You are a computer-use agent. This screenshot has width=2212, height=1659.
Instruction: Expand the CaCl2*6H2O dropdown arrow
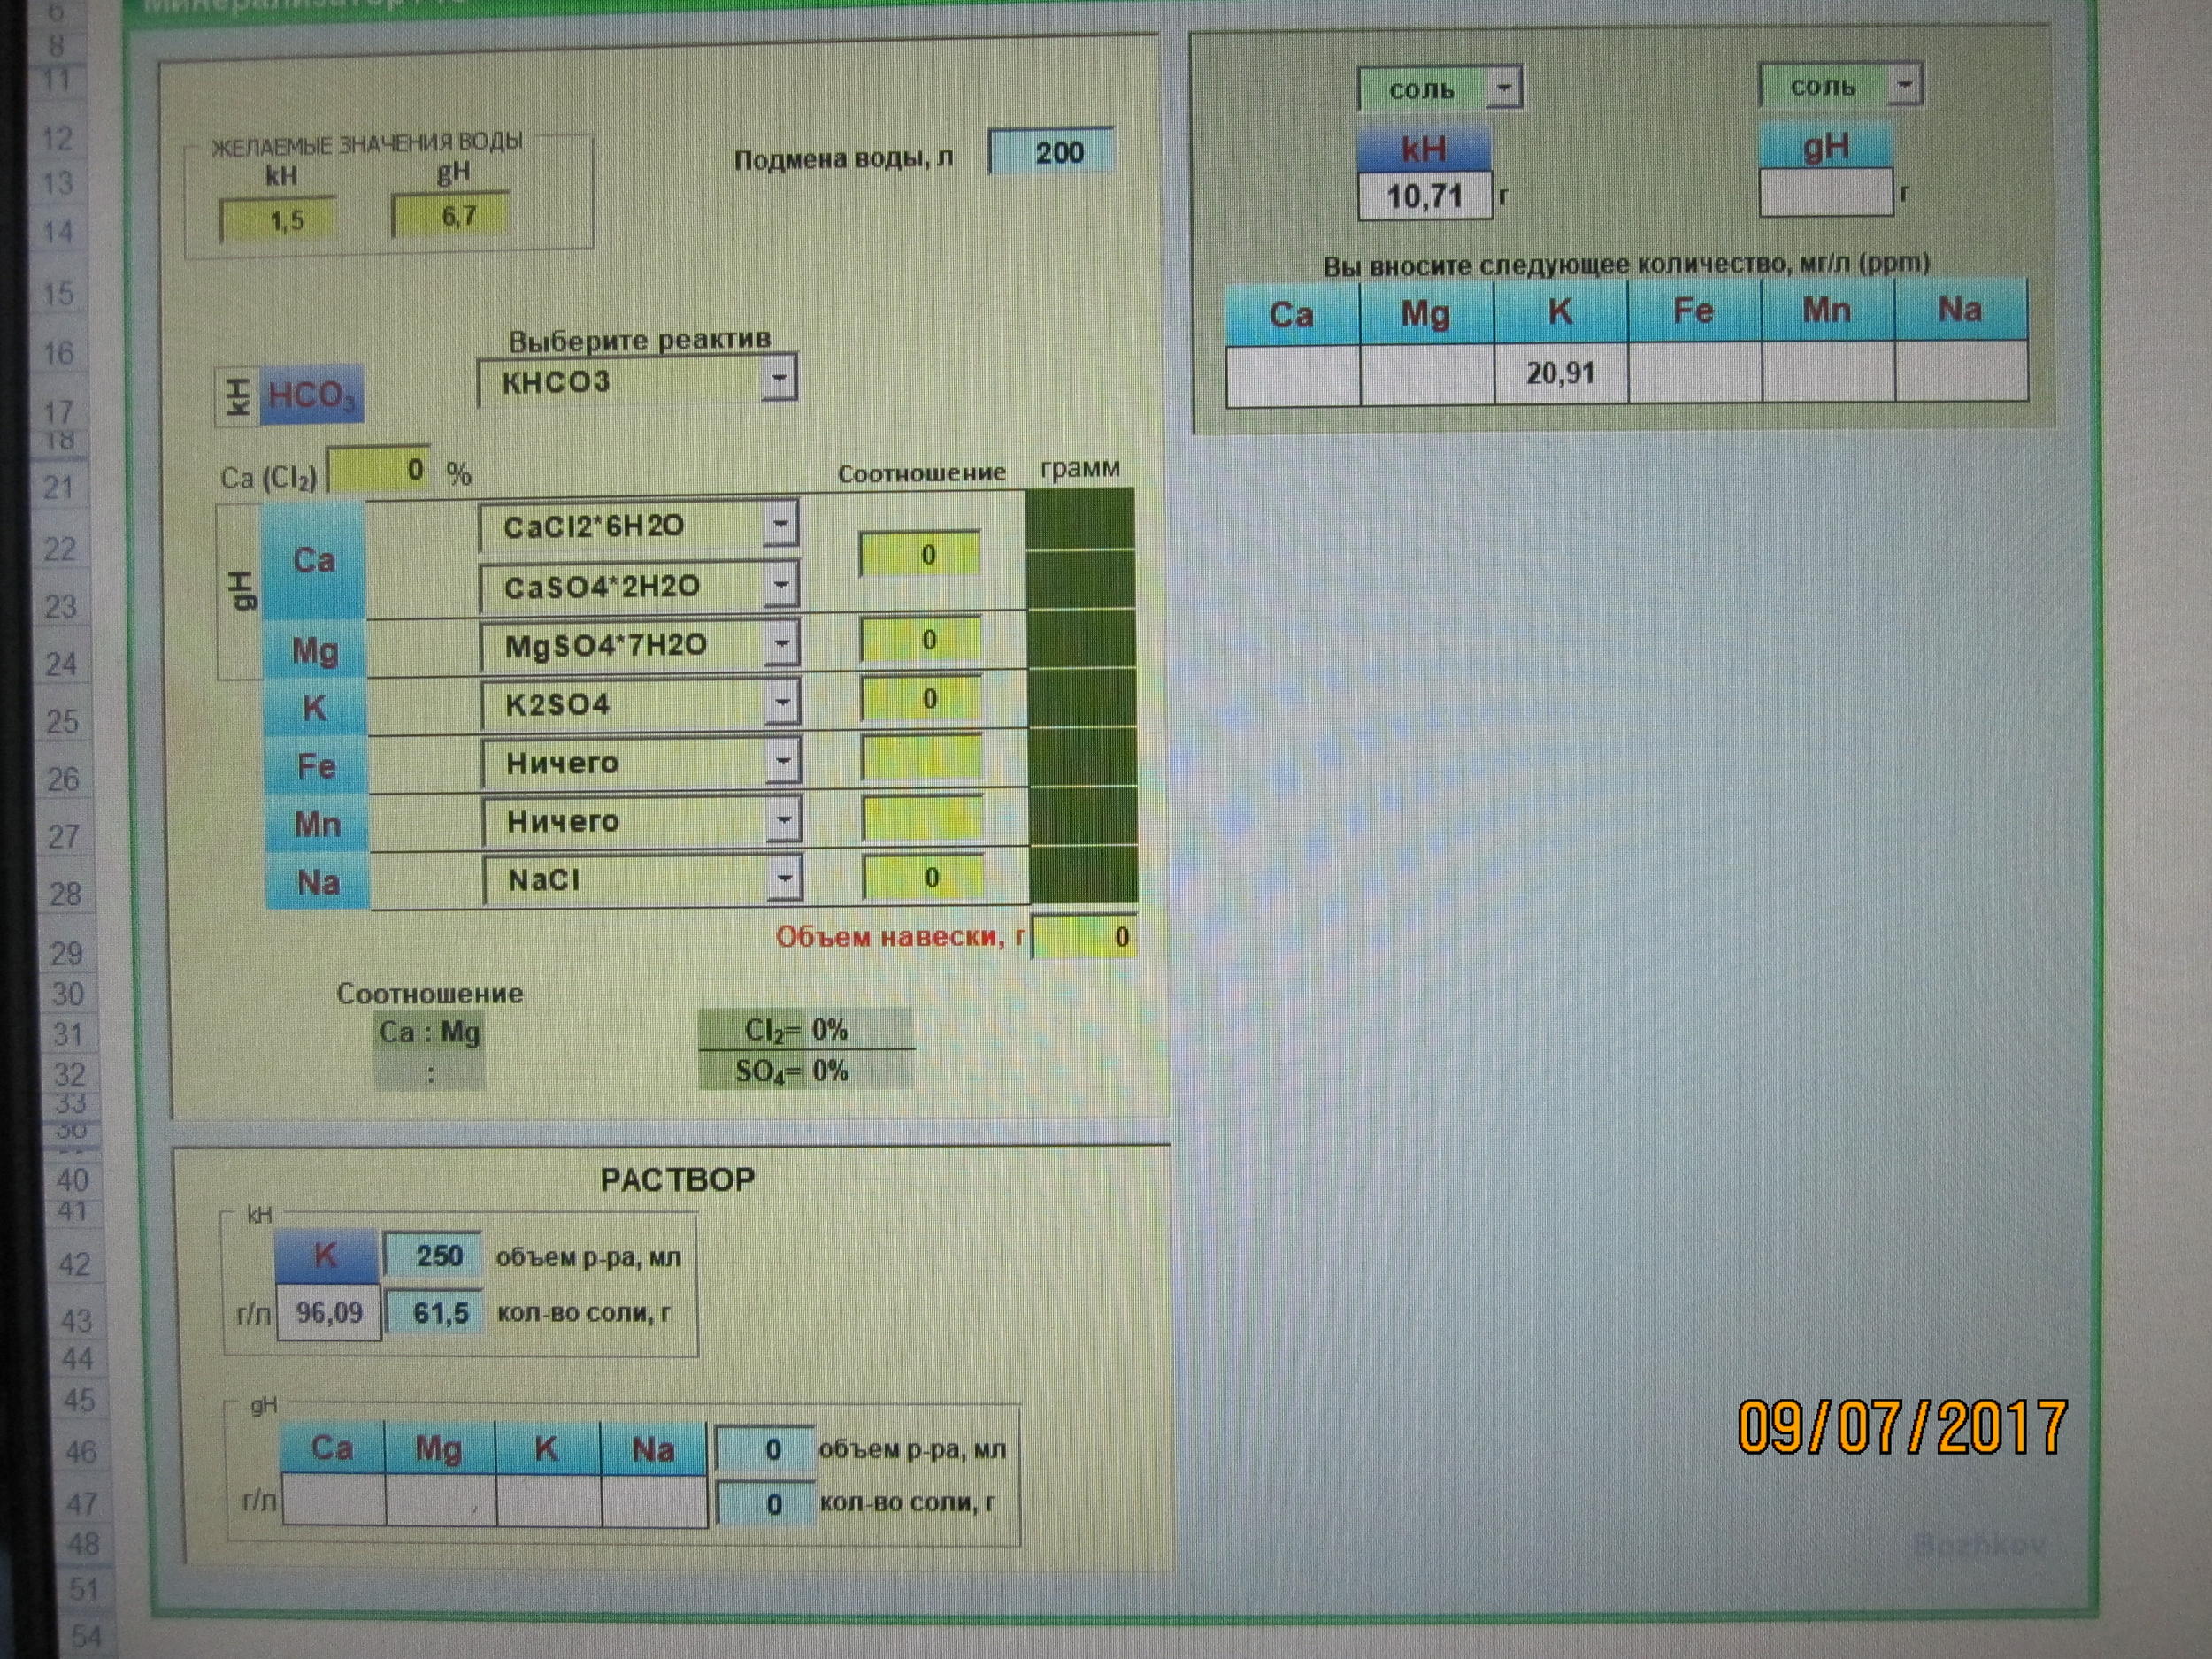780,524
